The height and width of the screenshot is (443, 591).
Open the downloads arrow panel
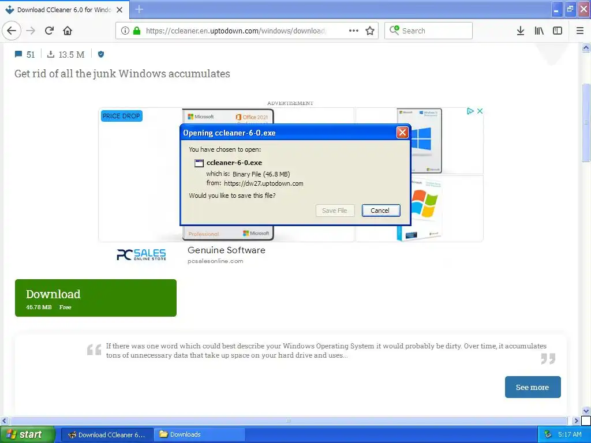pos(521,31)
